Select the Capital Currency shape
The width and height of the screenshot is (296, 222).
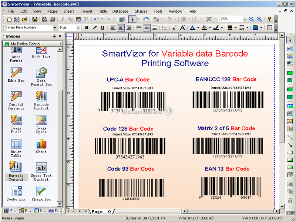click(x=16, y=101)
